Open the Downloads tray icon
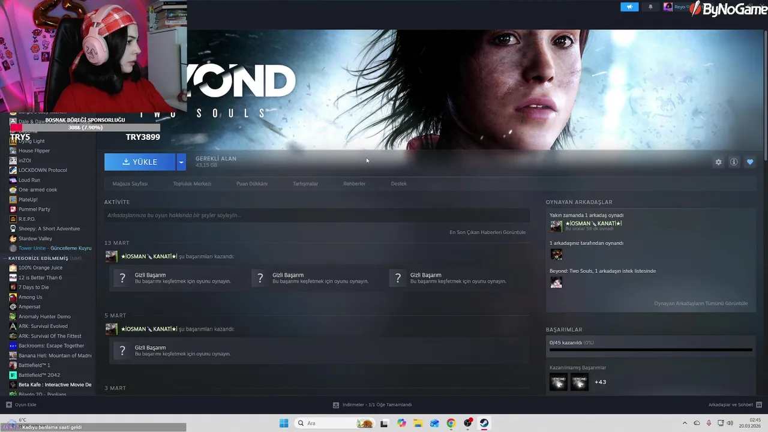The width and height of the screenshot is (768, 432). (336, 405)
